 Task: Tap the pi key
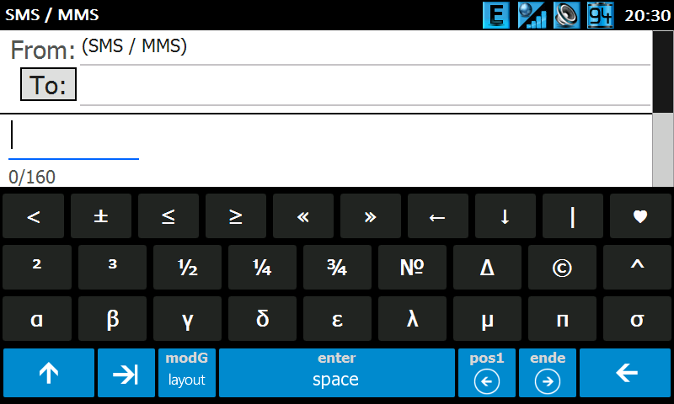coord(562,318)
